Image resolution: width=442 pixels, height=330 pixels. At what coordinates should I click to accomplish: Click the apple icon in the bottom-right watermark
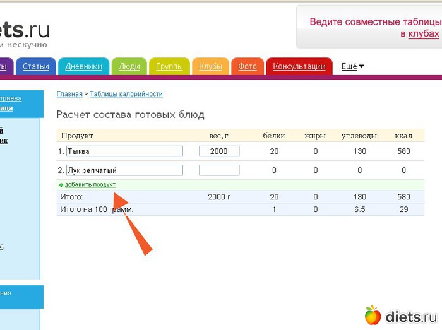click(373, 315)
